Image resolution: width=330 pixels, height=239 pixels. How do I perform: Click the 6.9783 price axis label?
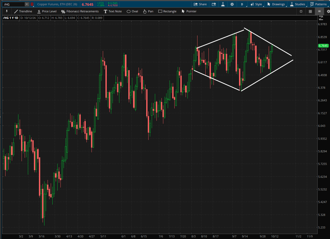point(322,24)
